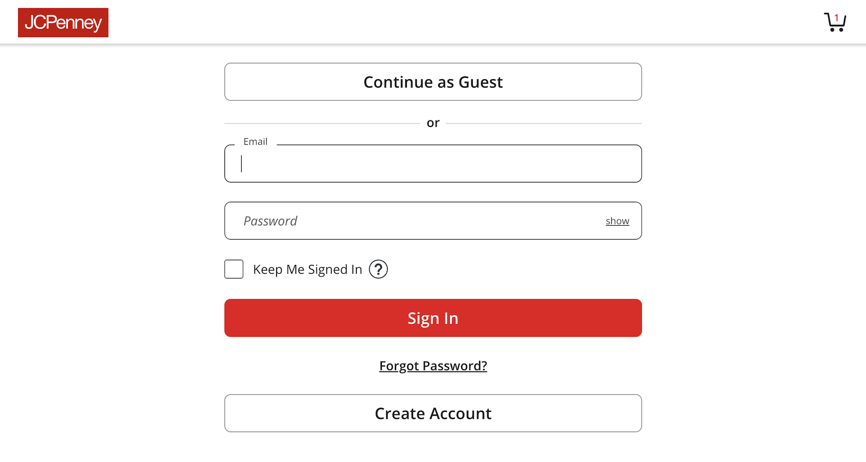Click the Password placeholder text

point(270,221)
